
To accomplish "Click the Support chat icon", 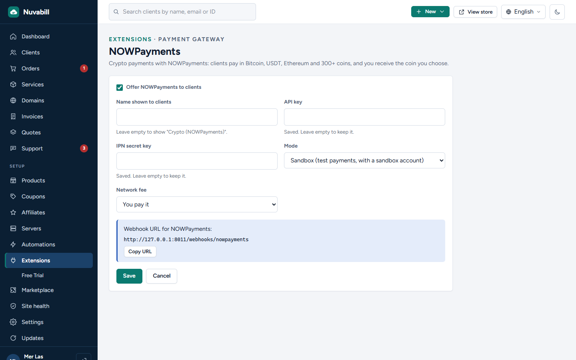I will pyautogui.click(x=13, y=148).
